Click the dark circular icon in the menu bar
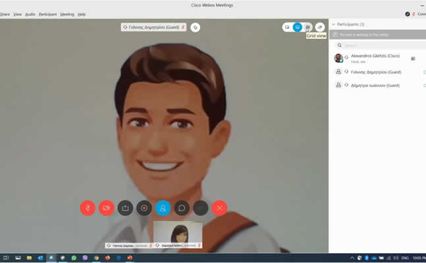 pos(408,14)
